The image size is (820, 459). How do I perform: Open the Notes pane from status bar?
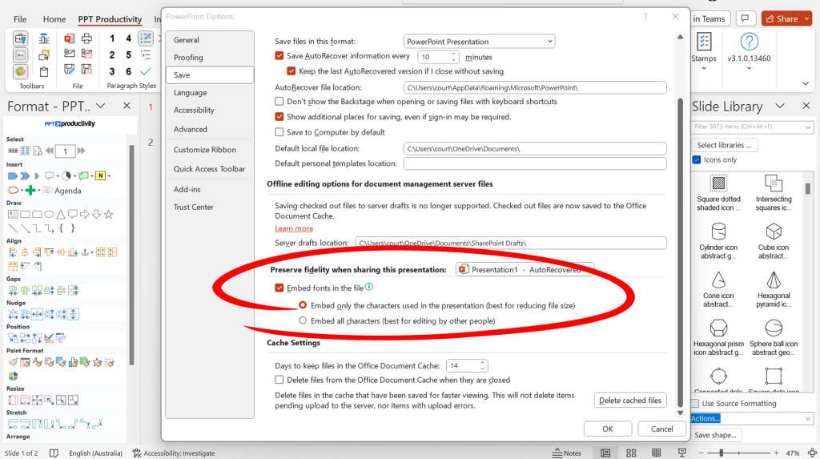click(x=567, y=453)
